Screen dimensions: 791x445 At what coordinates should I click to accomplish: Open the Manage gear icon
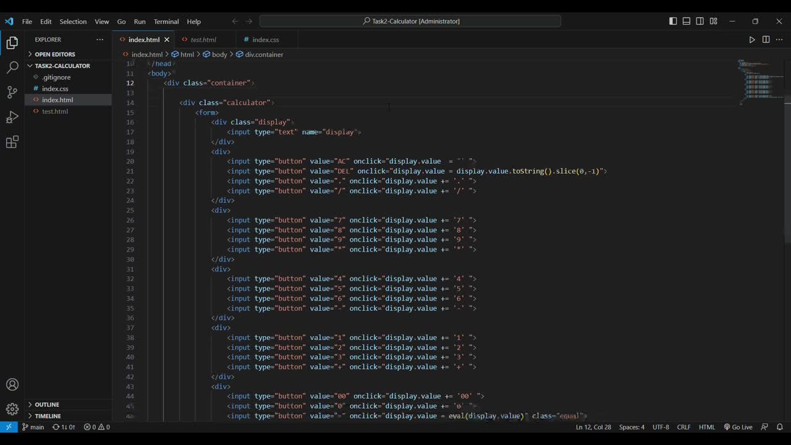coord(12,409)
